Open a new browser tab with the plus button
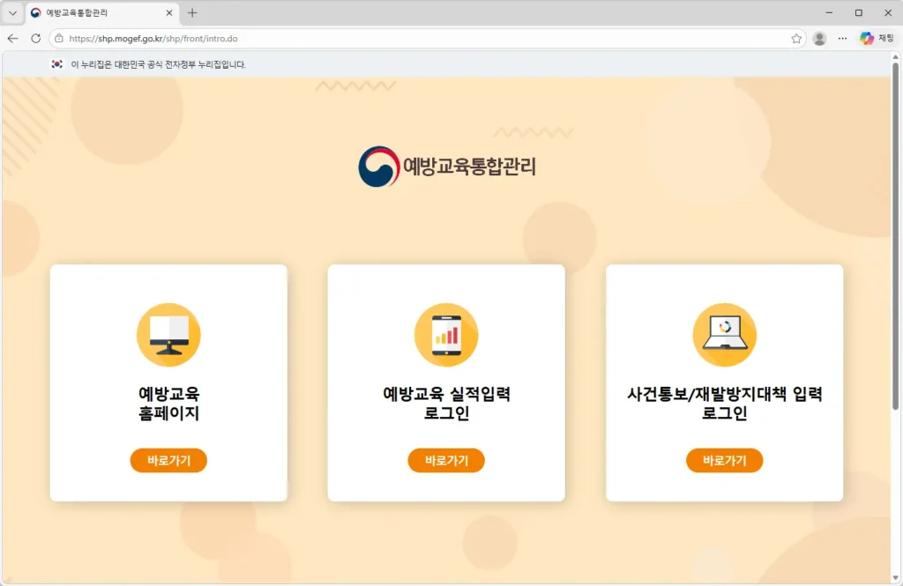The width and height of the screenshot is (903, 586). (191, 12)
